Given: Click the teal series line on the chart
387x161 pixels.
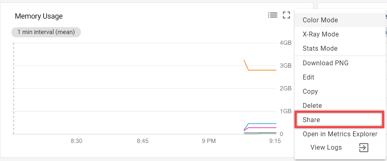Looking at the screenshot, I should pos(262,123).
